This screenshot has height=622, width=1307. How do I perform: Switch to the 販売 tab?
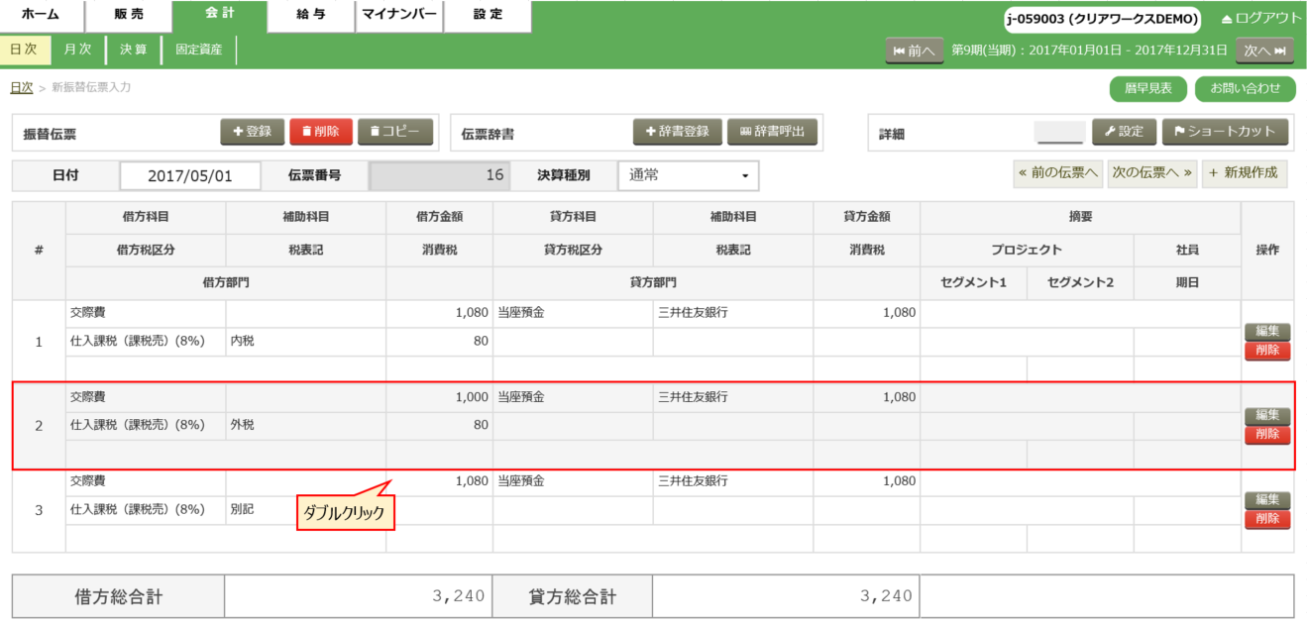pos(128,15)
